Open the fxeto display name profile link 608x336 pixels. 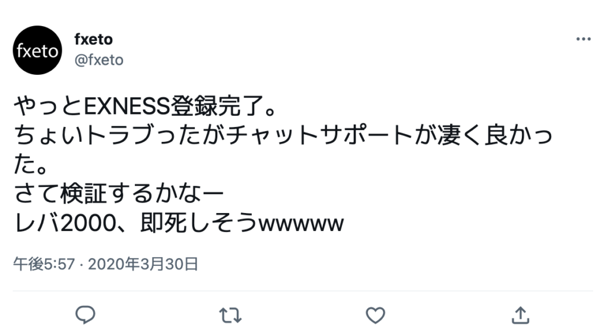(93, 39)
